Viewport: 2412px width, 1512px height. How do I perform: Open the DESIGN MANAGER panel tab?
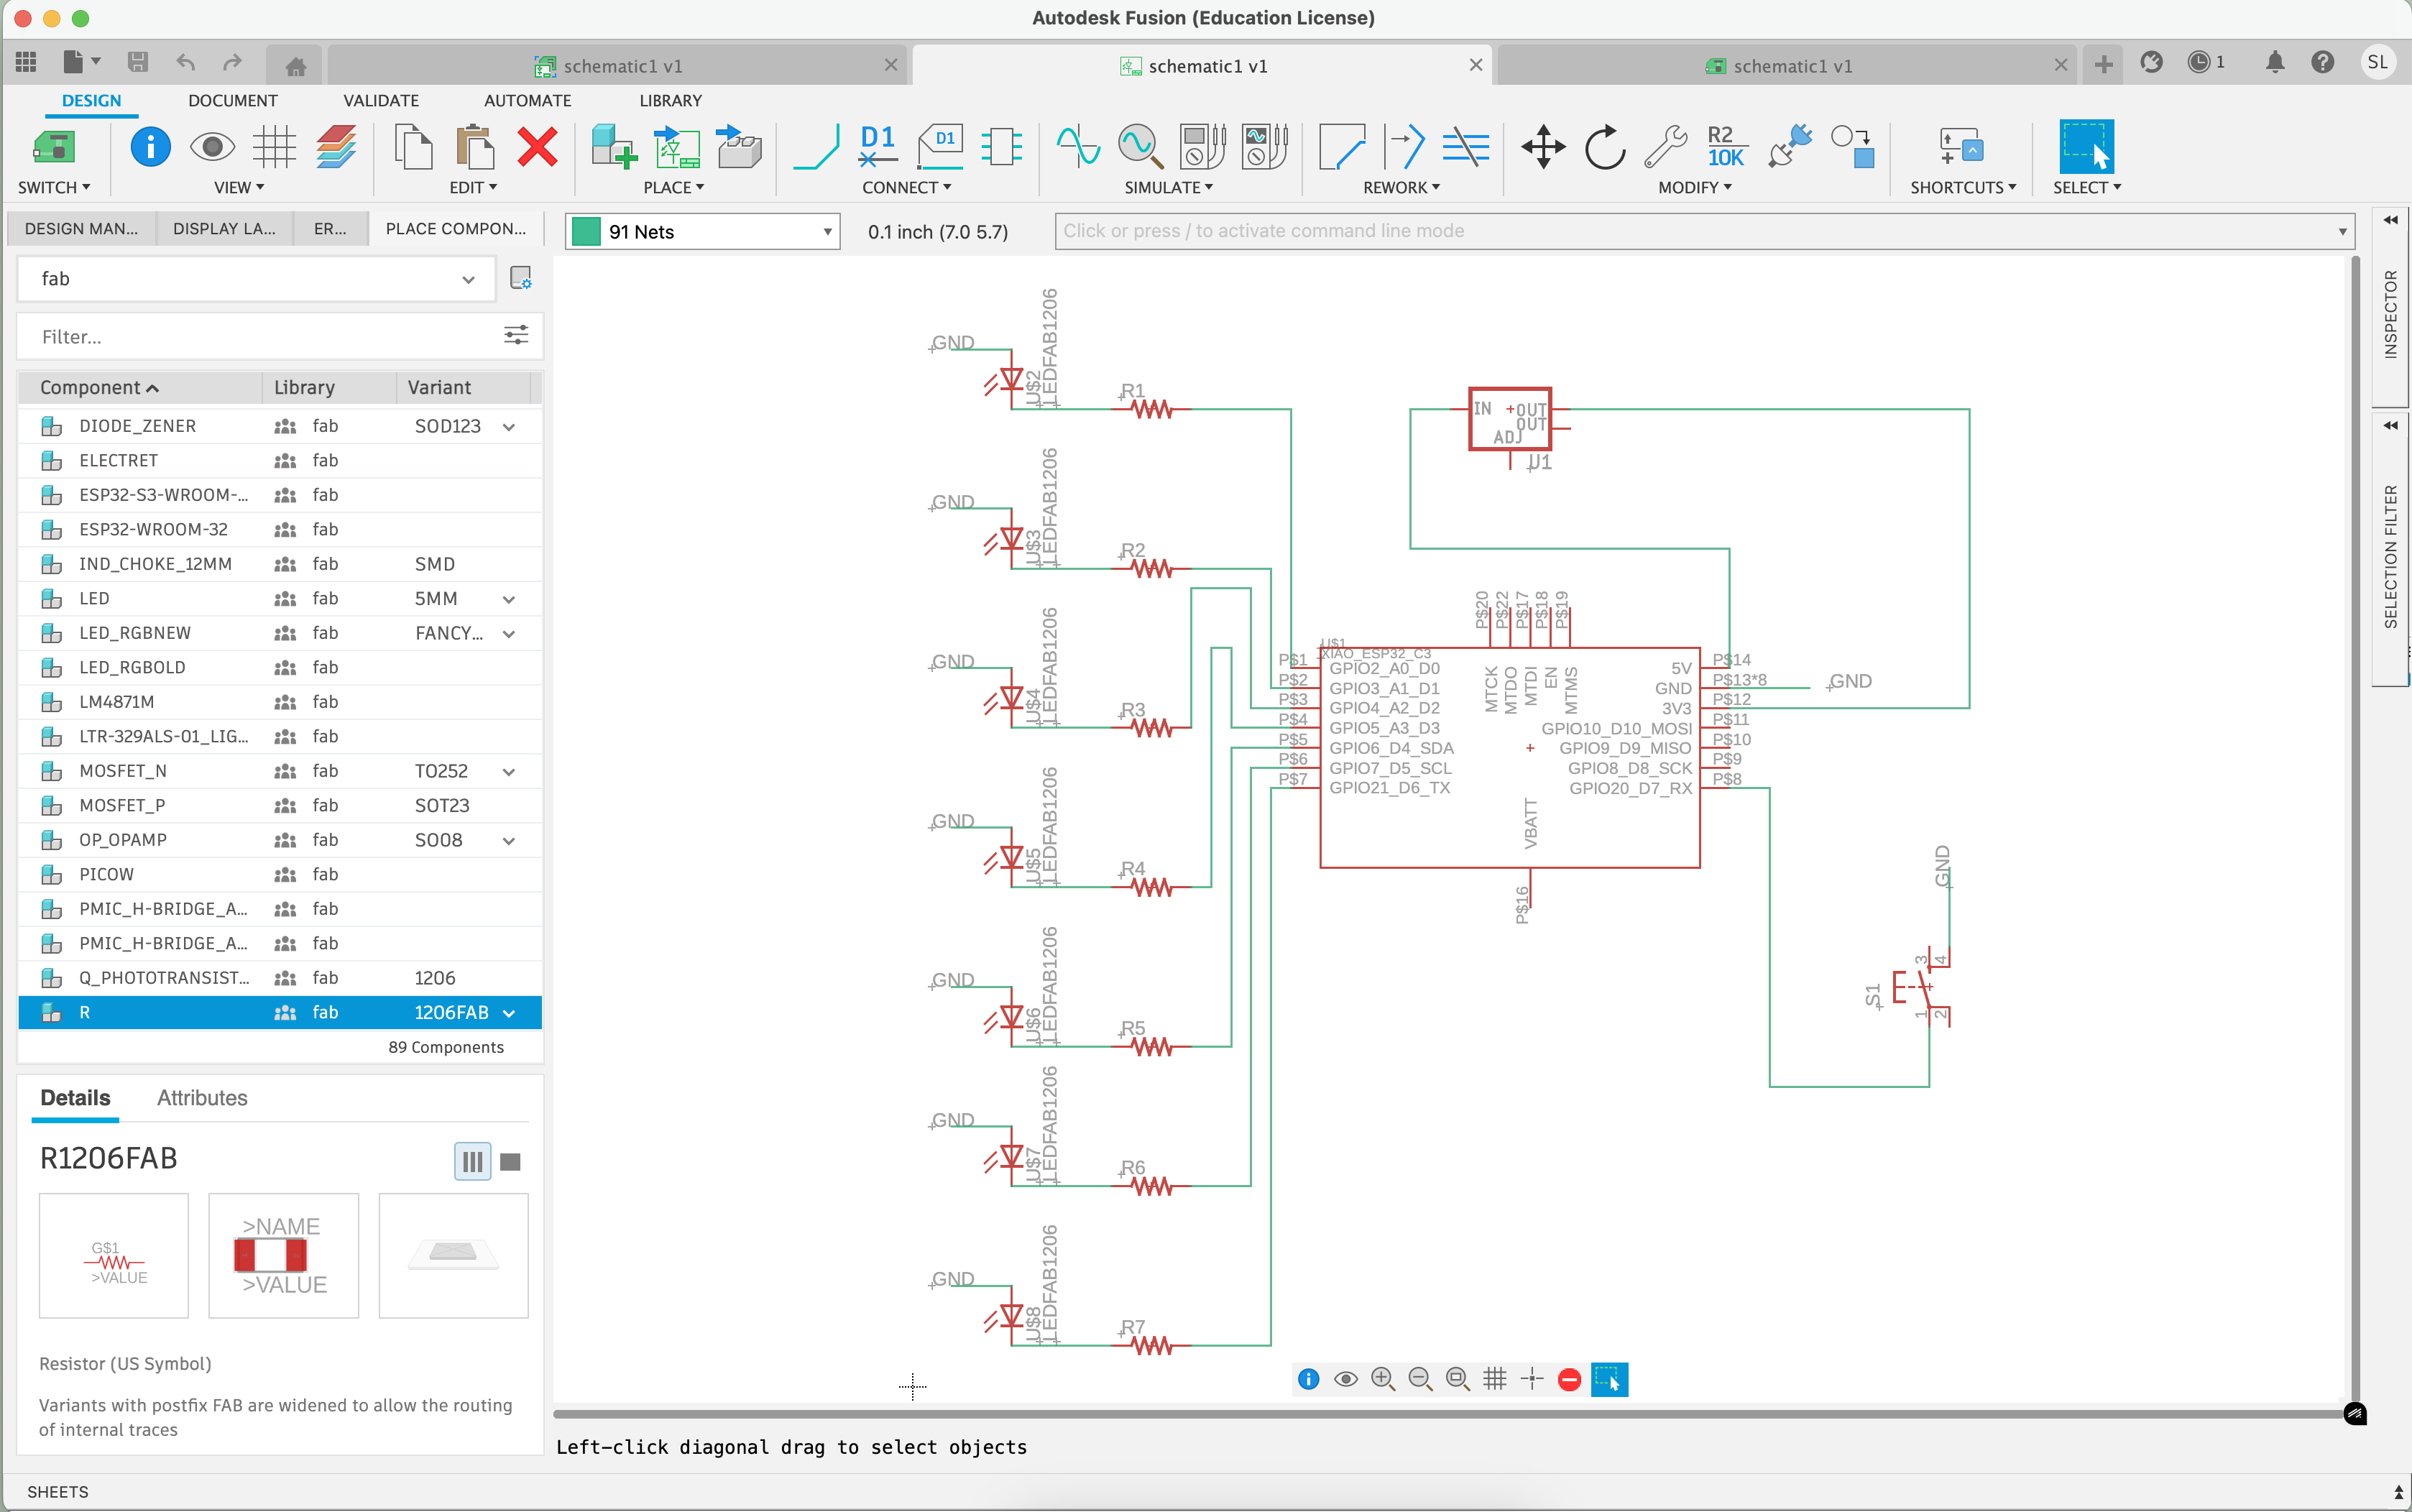tap(81, 228)
